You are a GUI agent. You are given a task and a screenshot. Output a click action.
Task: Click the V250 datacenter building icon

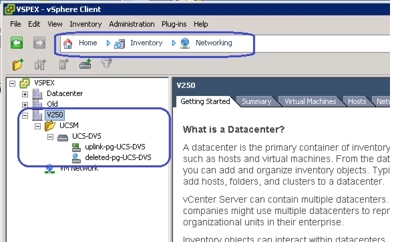coord(37,115)
